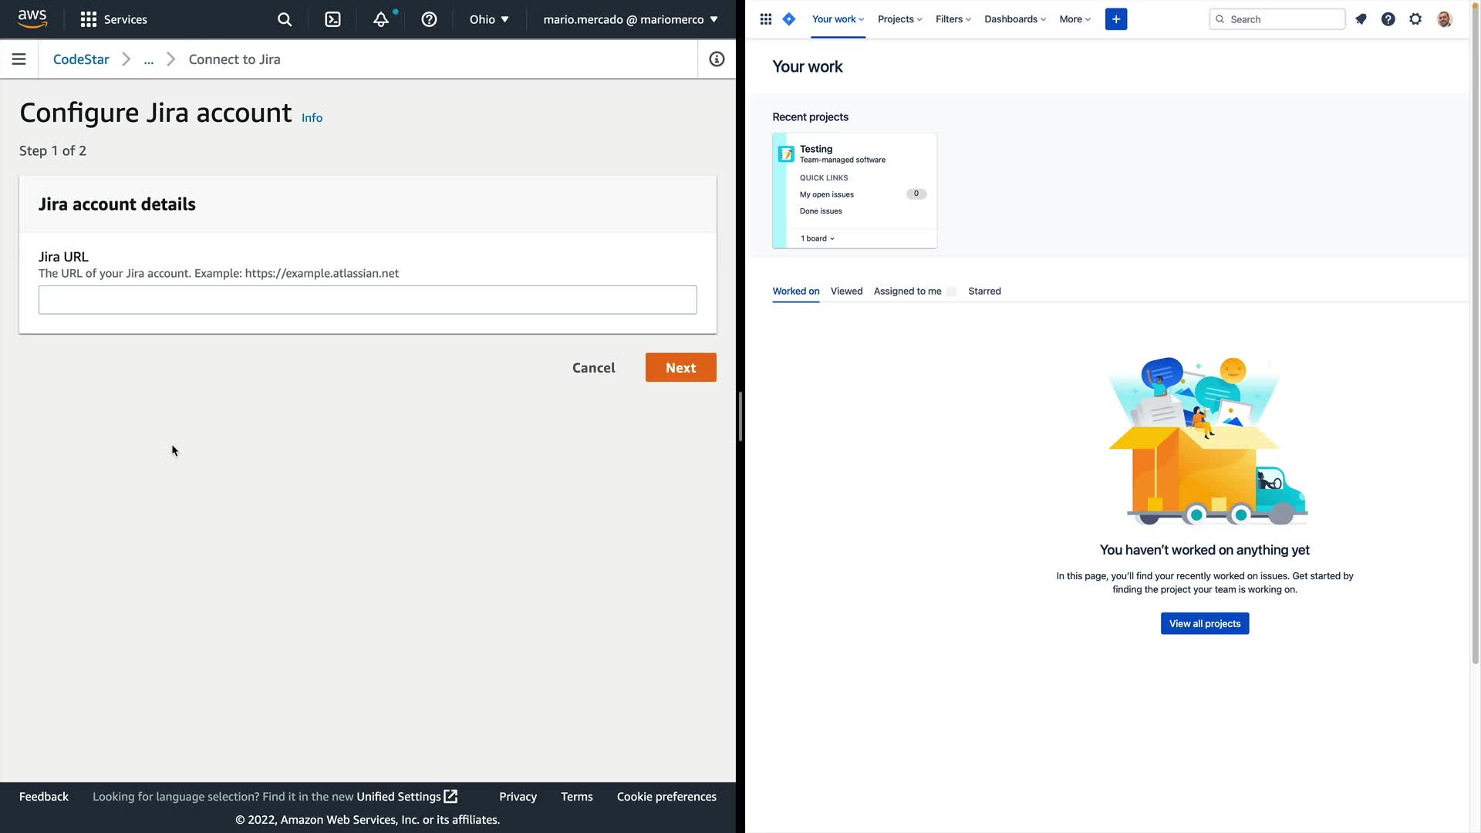Expand the Jira Projects menu
This screenshot has width=1481, height=833.
[x=899, y=19]
